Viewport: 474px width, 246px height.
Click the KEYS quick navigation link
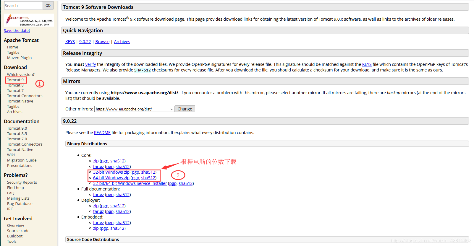click(x=70, y=42)
